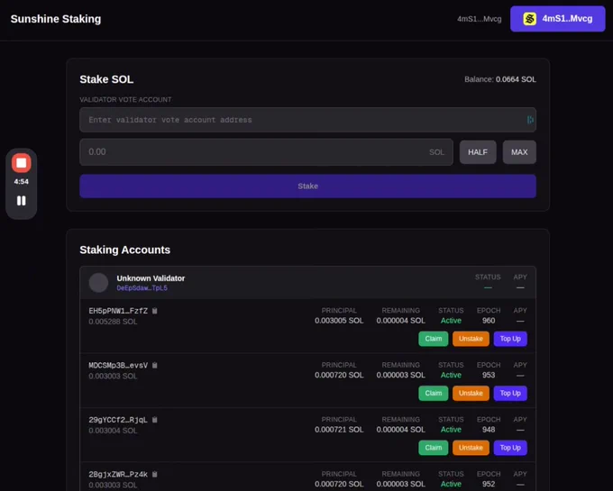Focus the SOL amount input field
This screenshot has width=613, height=491.
266,152
